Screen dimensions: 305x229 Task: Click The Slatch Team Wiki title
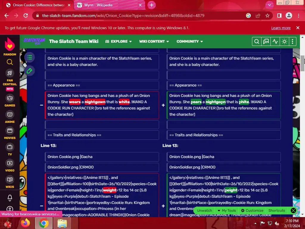[x=74, y=41]
